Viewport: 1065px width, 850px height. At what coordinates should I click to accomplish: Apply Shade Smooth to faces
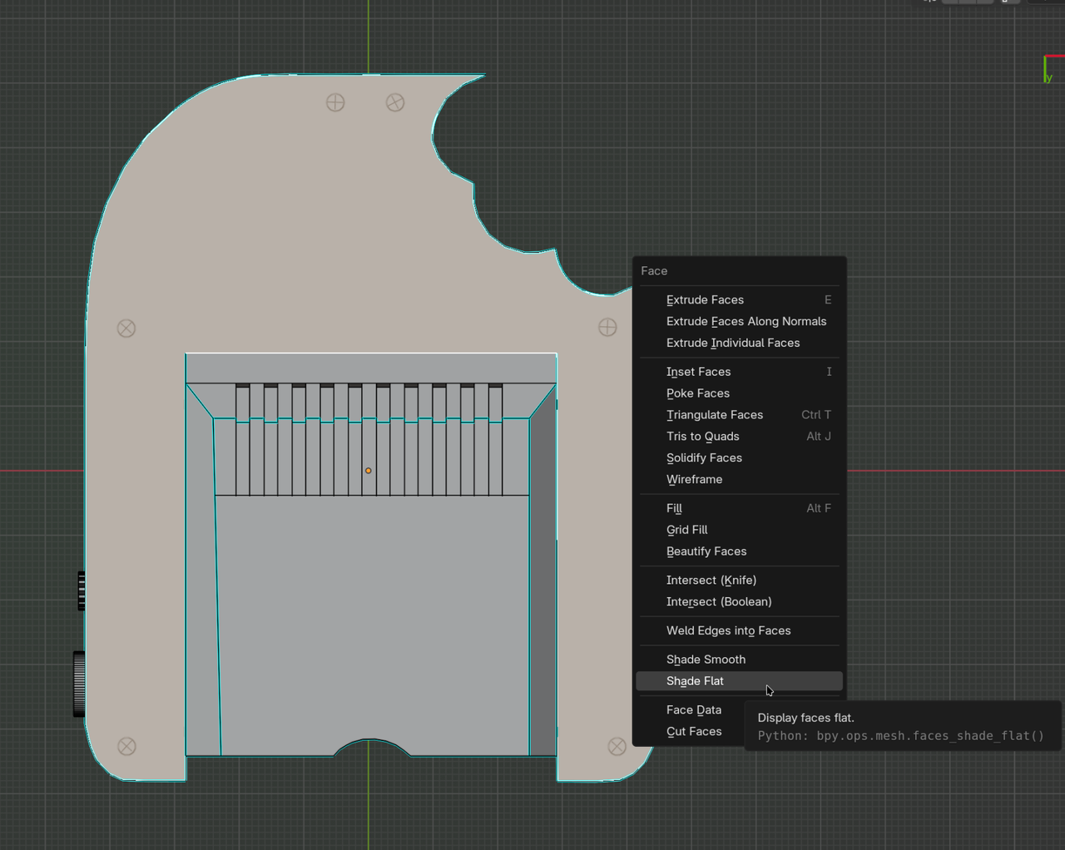pyautogui.click(x=706, y=660)
